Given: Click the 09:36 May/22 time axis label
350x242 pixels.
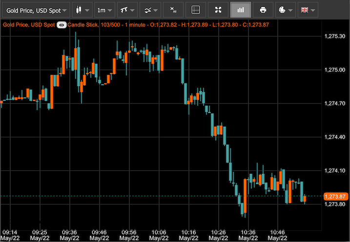Looking at the screenshot, I should pos(70,235).
